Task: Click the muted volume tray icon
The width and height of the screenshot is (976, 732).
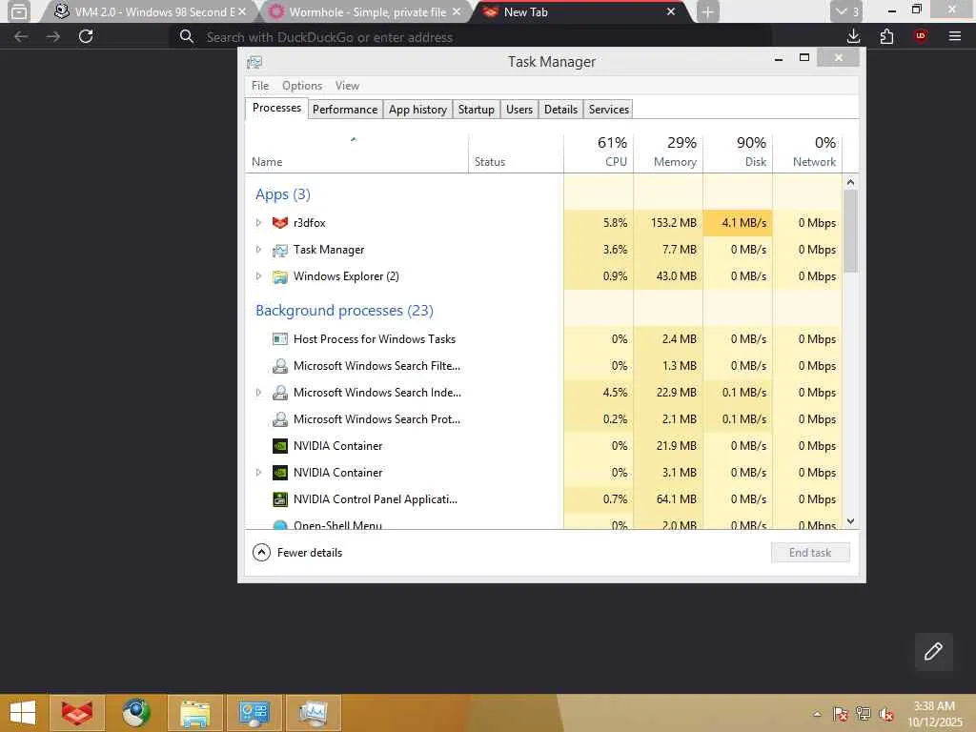Action: click(x=885, y=714)
